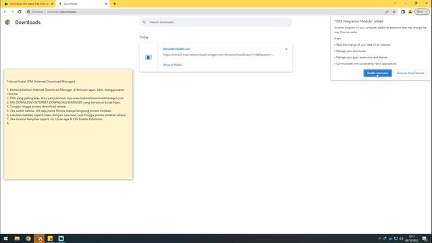Open the notification center icon

click(425, 238)
